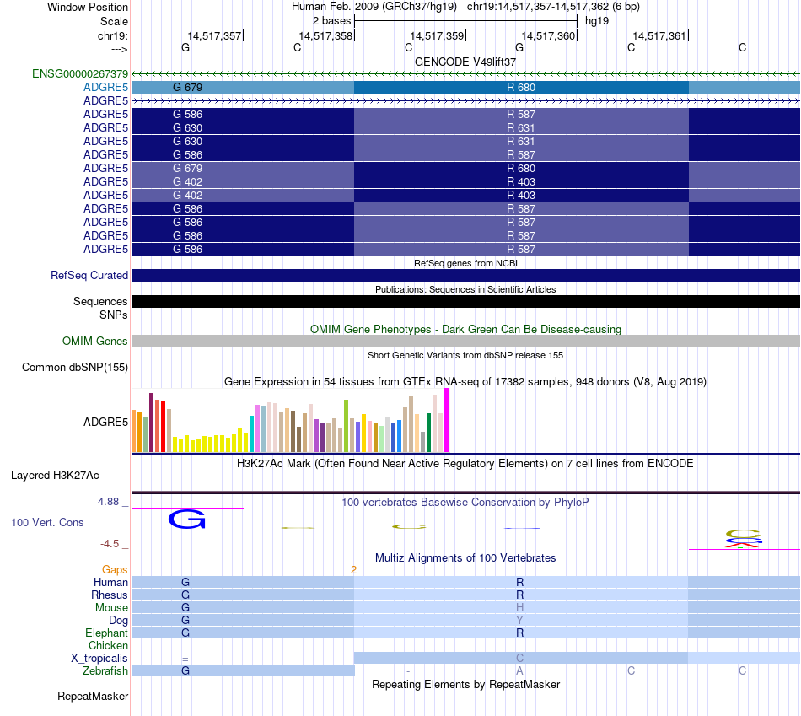Click the Y amino acid in the Dog row
Viewport: 801px width, 716px height.
pos(519,620)
